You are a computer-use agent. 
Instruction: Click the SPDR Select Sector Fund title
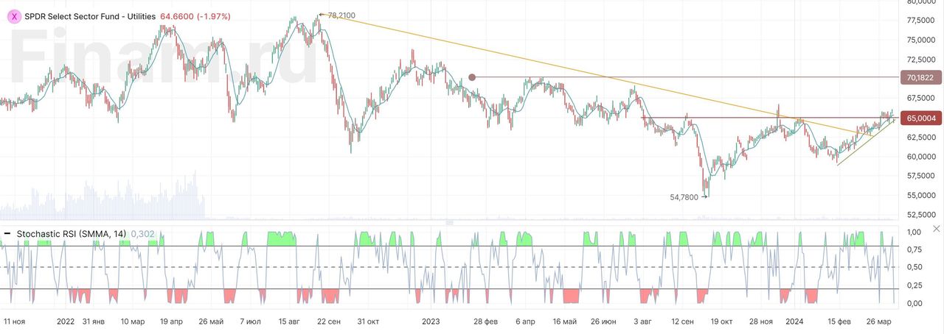click(90, 15)
